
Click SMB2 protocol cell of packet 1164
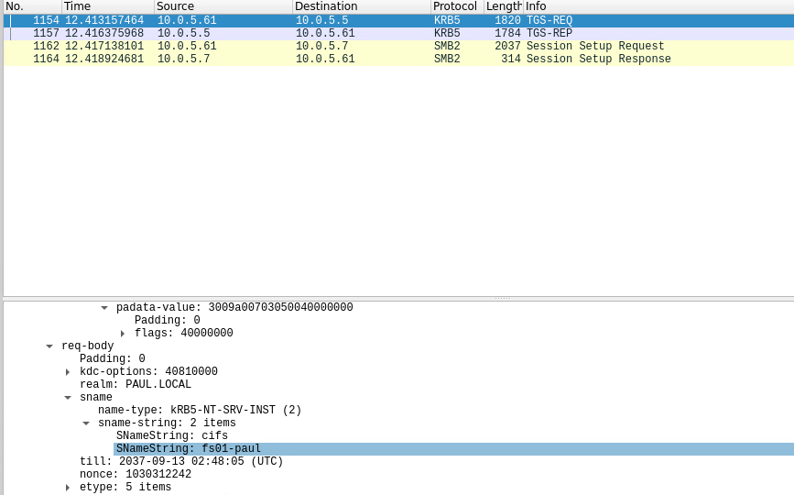click(447, 59)
